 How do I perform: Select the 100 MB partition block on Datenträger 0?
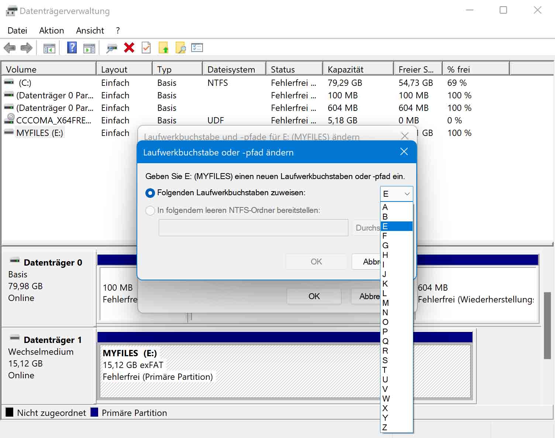click(x=118, y=294)
